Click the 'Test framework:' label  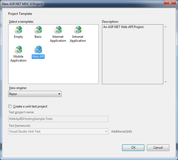tap(20, 126)
